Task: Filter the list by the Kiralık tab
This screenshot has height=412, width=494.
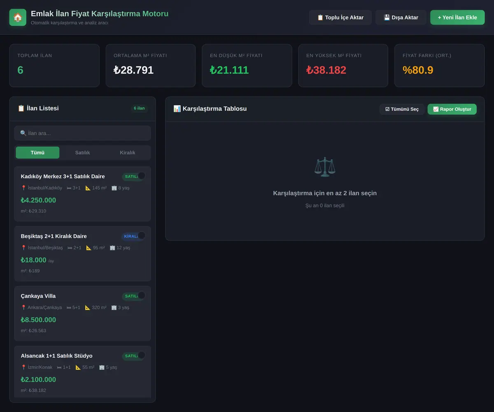Action: (127, 153)
